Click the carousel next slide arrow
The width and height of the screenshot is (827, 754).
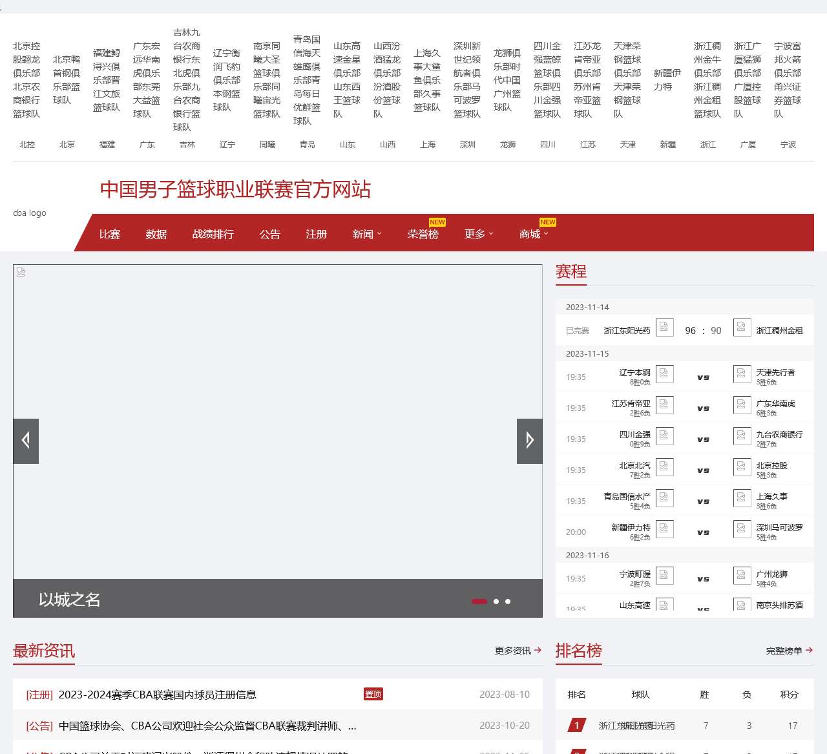pos(529,441)
